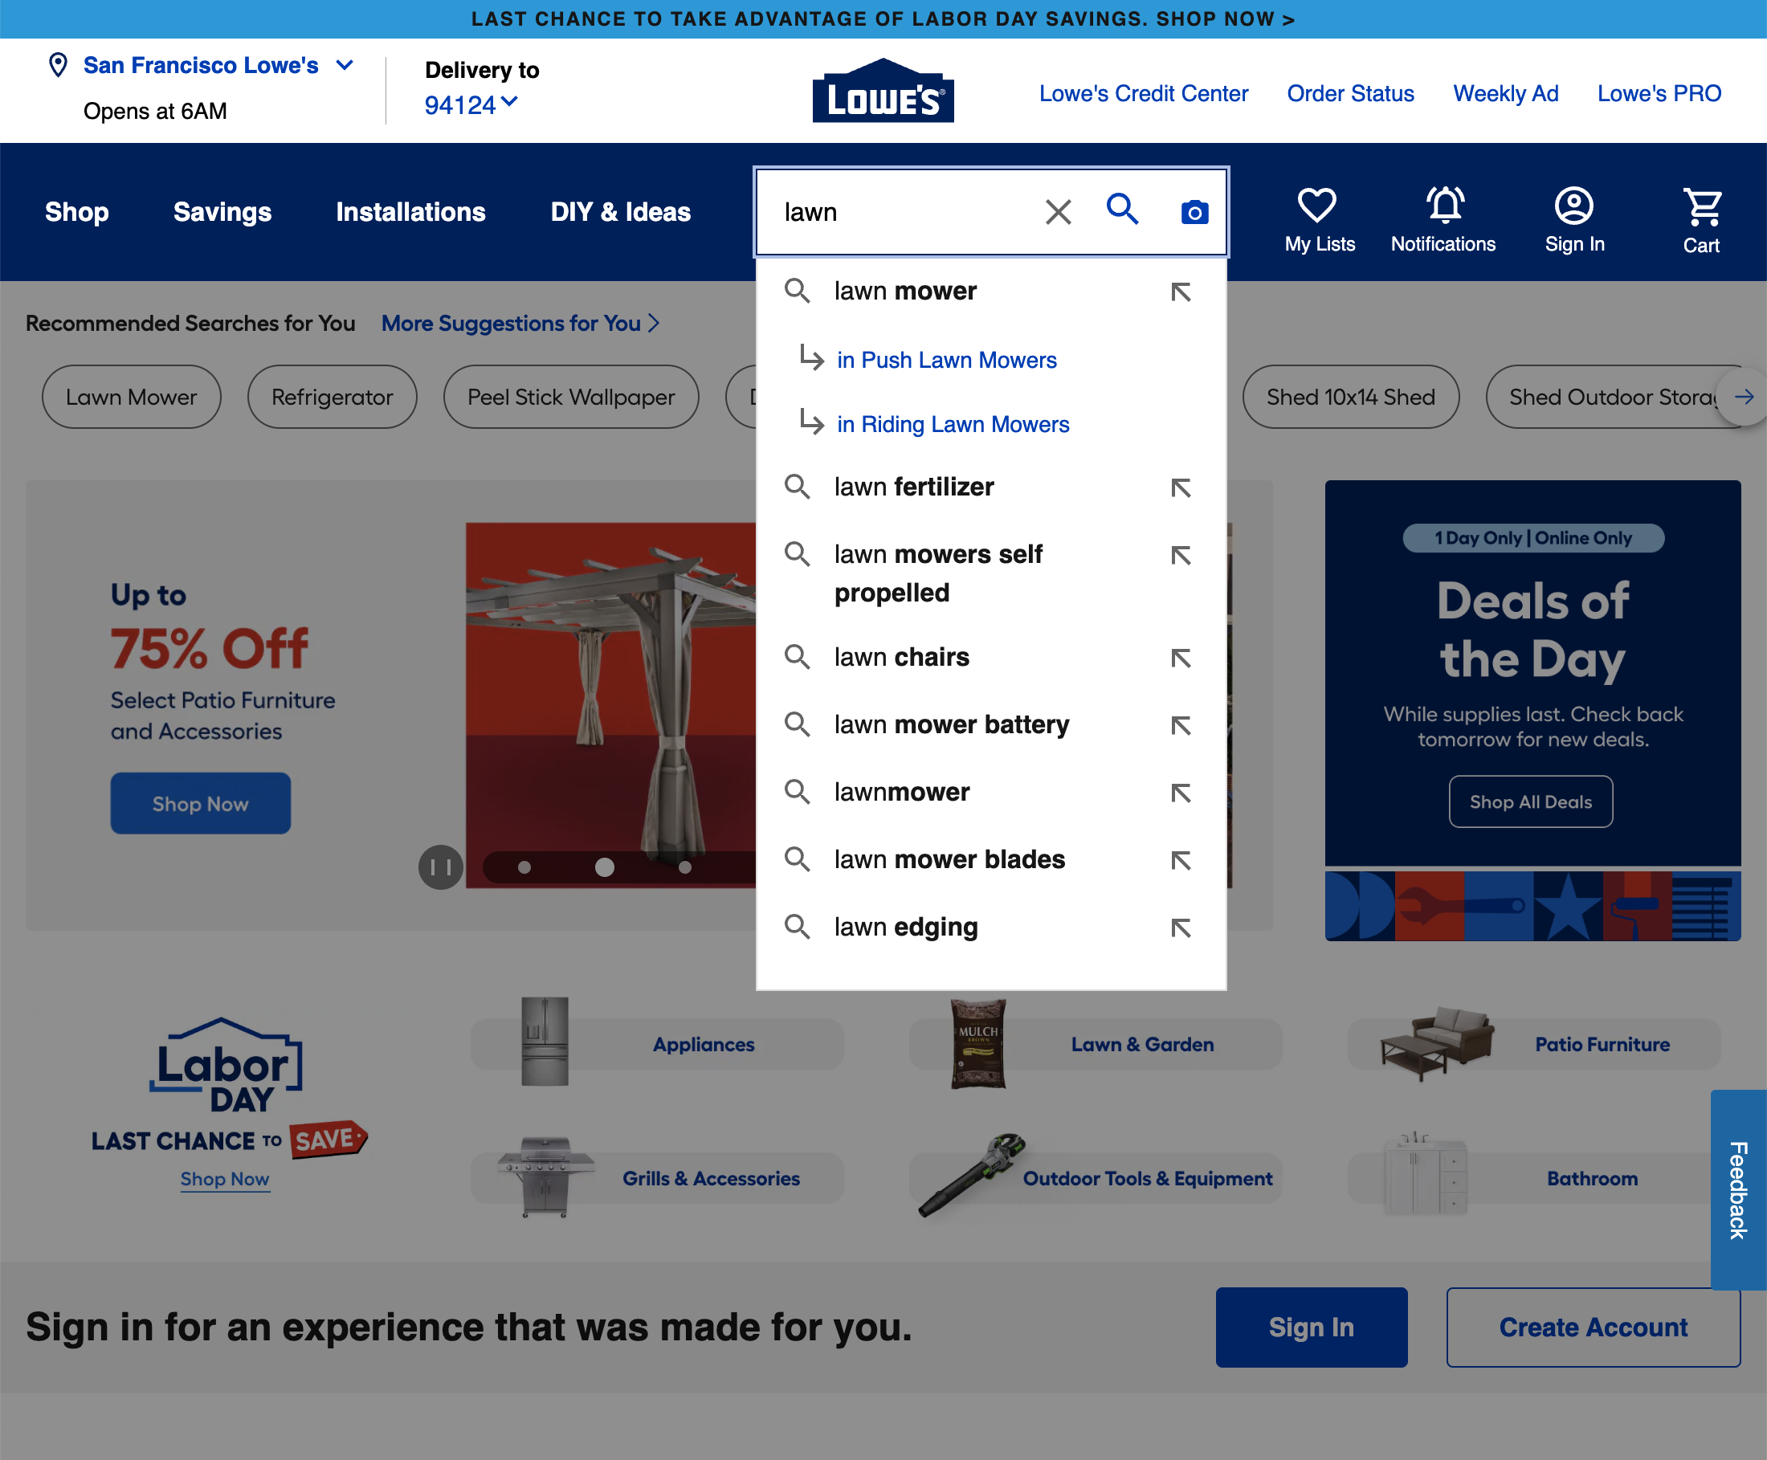
Task: Open My Lists via the heart icon
Action: click(1318, 204)
